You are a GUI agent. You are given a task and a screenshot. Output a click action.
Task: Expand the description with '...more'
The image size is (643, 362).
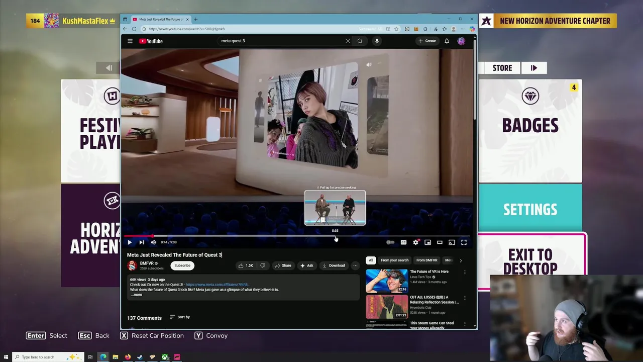[136, 295]
